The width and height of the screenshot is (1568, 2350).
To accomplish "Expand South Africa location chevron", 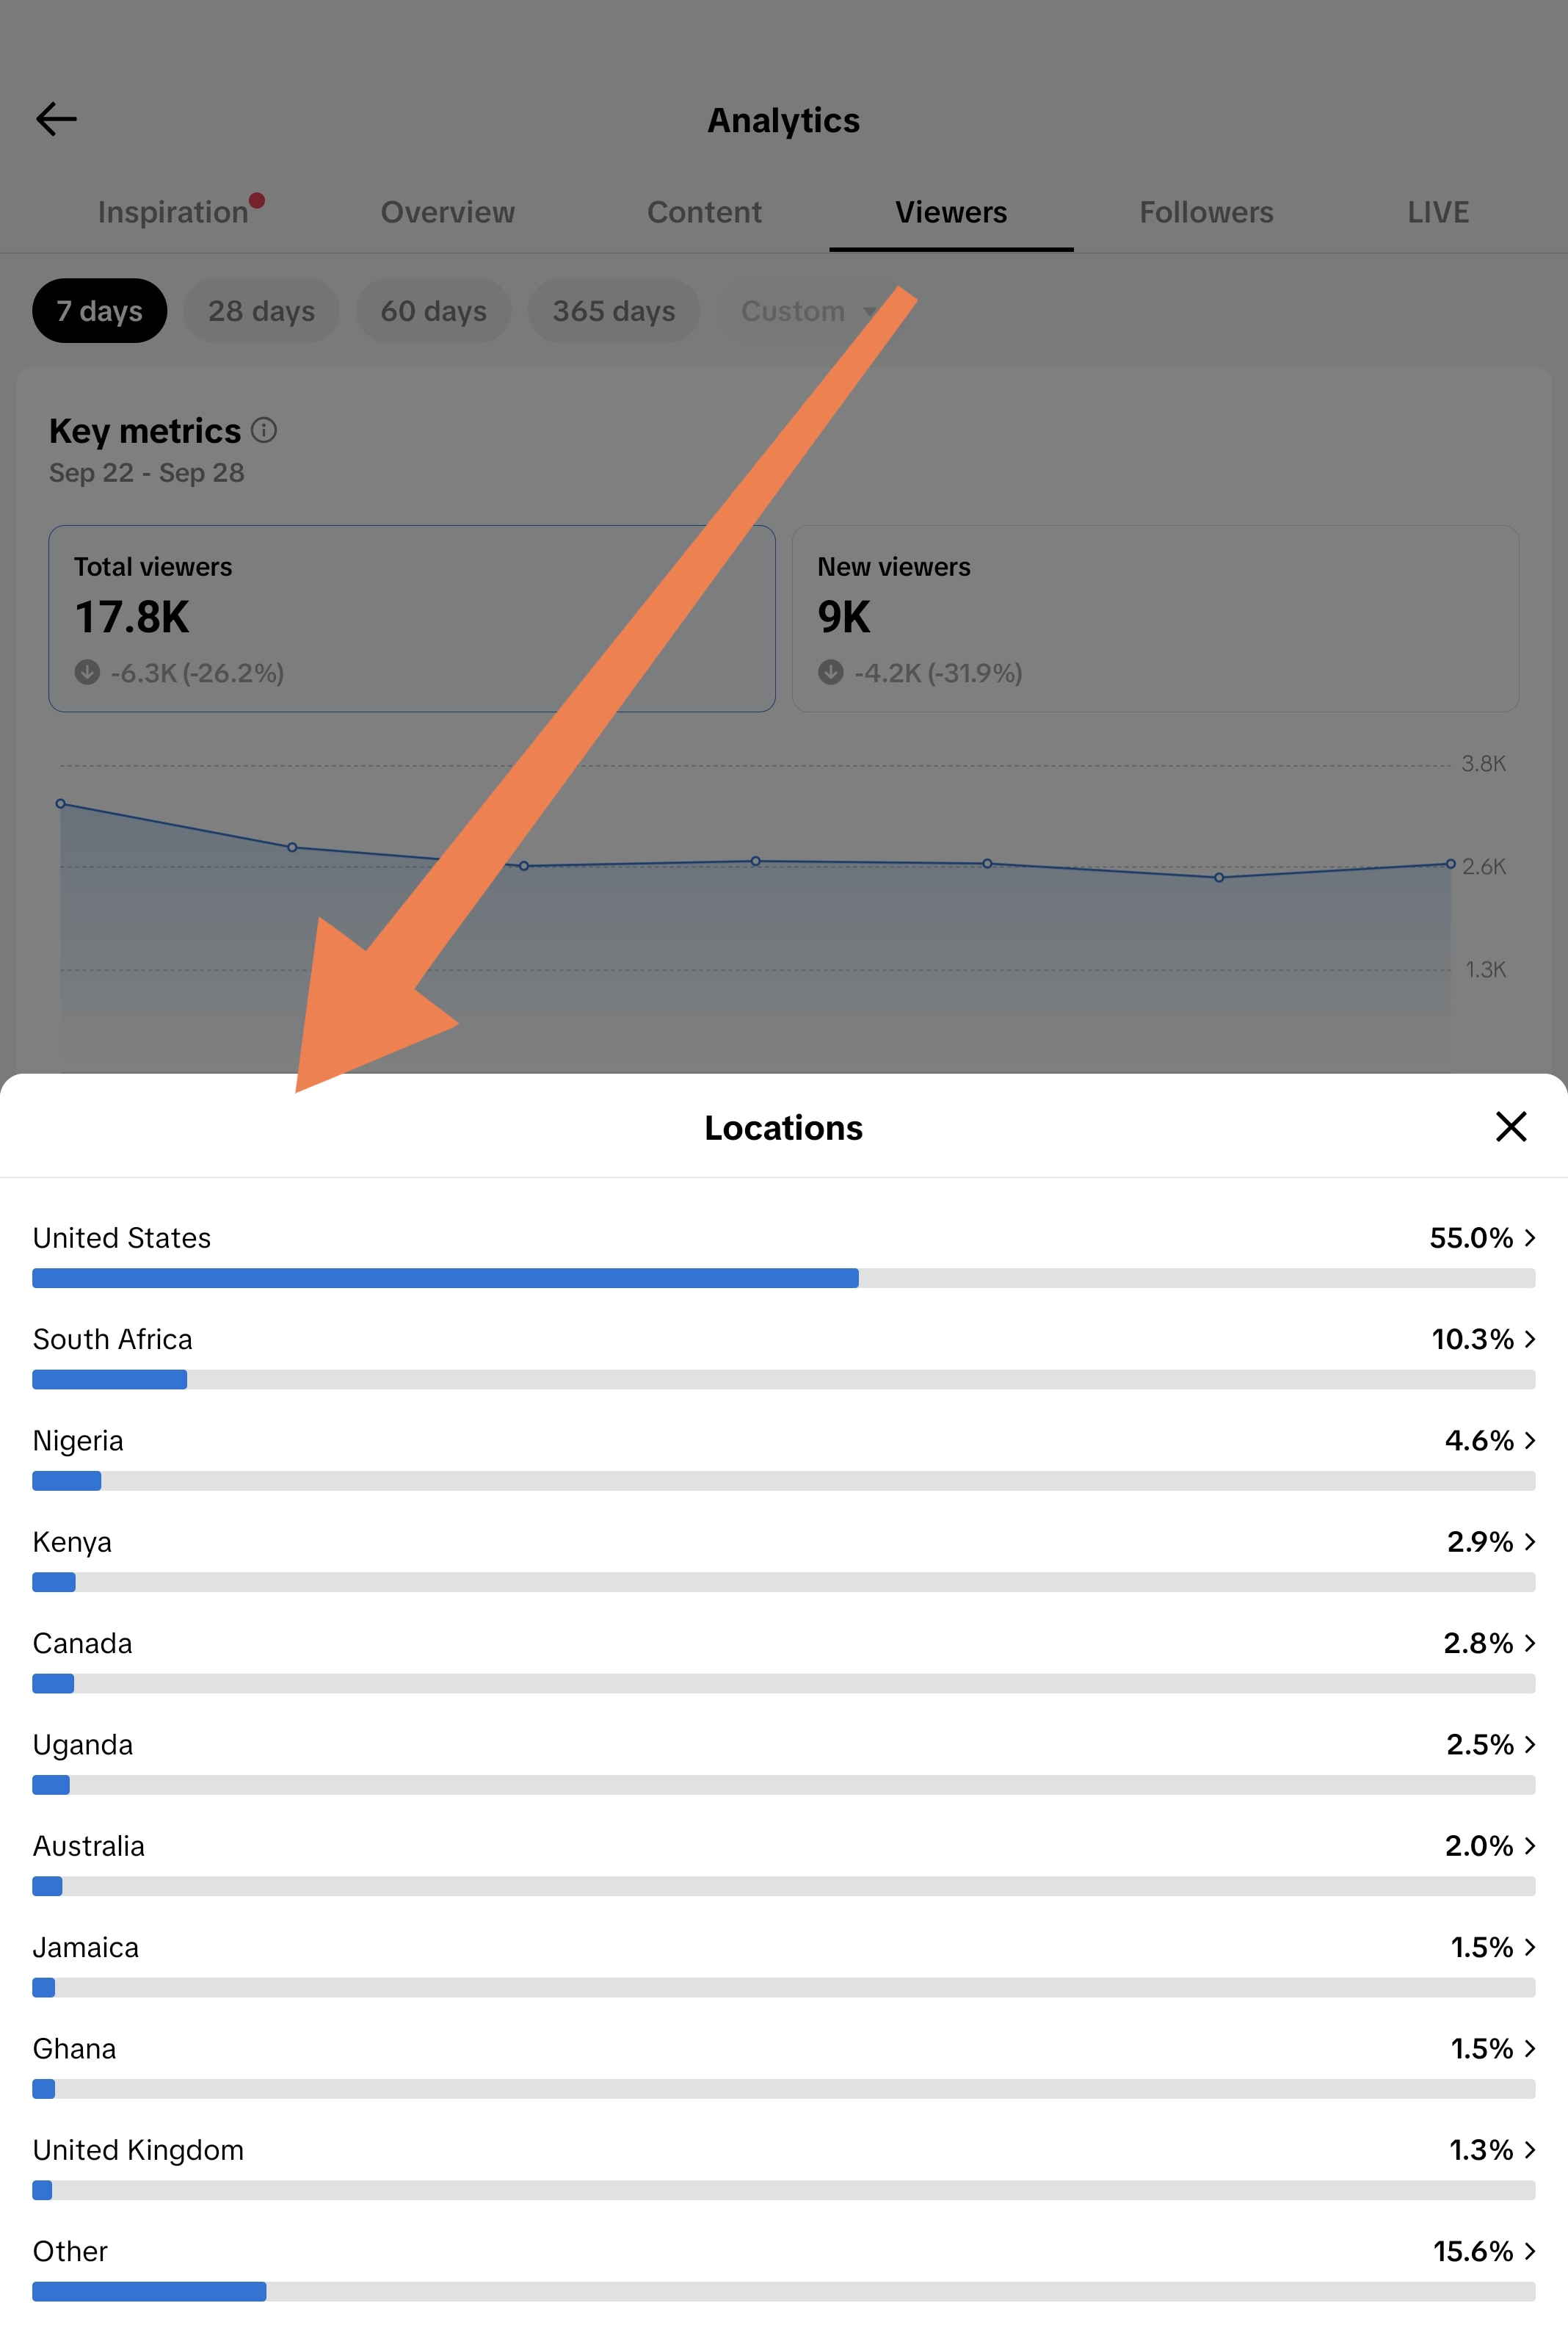I will coord(1529,1339).
